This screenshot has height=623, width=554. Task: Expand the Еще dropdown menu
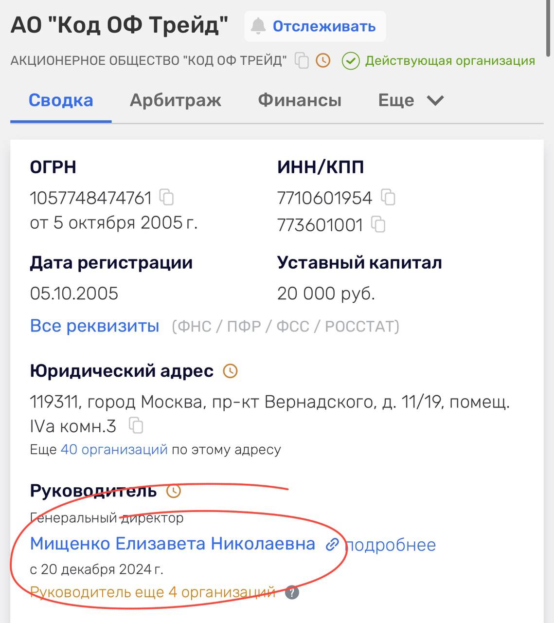click(x=411, y=100)
